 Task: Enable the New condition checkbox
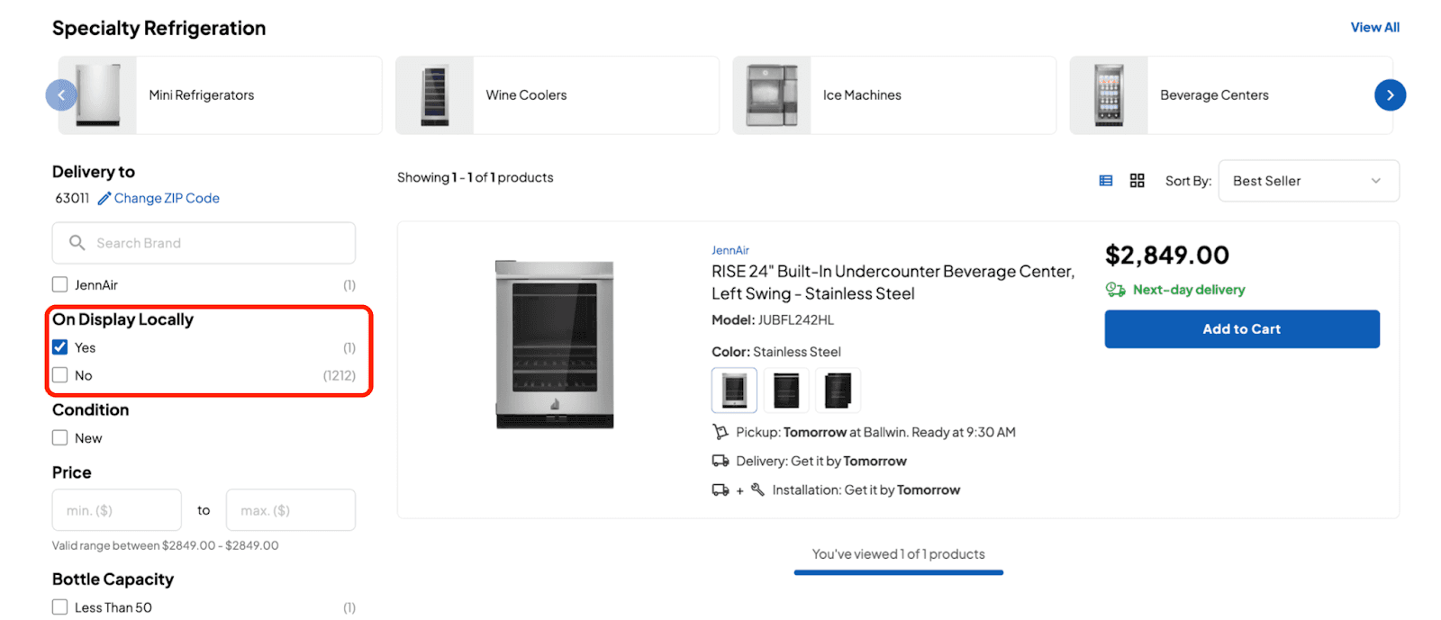click(60, 437)
